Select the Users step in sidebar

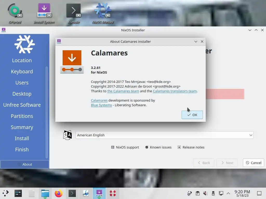tap(22, 83)
